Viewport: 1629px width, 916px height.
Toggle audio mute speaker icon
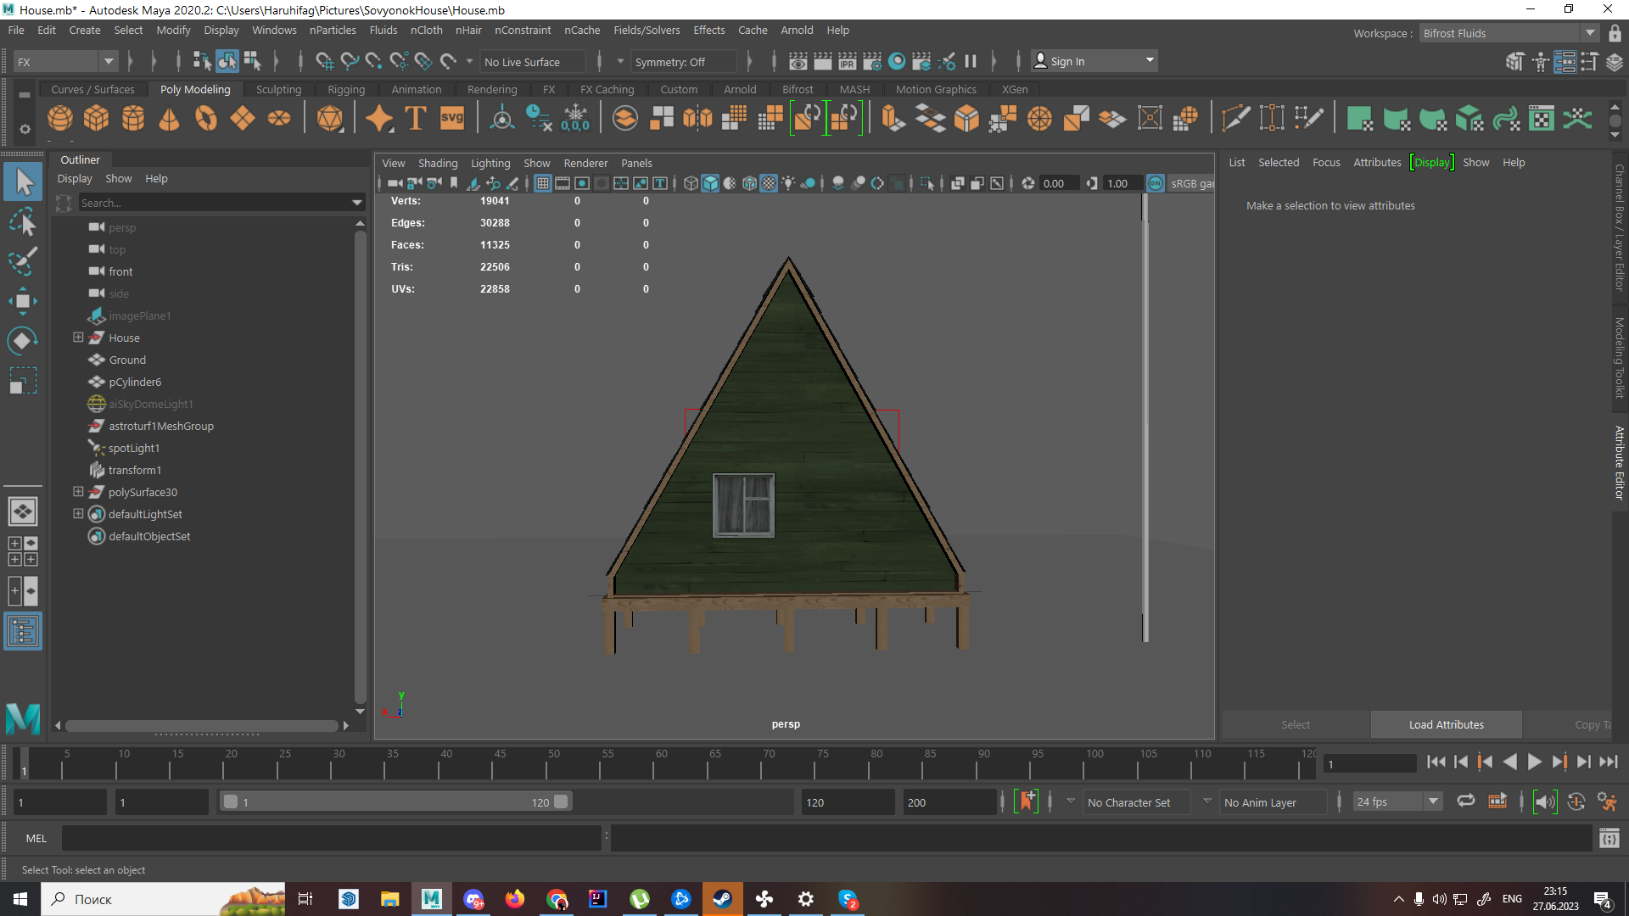(1545, 801)
